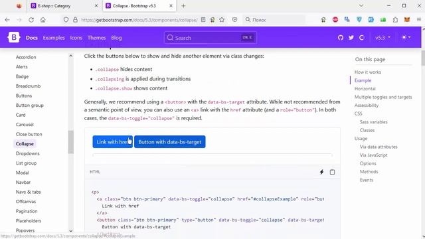Open the translate extension icon
Screen dimensions: 425x239
coord(347,19)
